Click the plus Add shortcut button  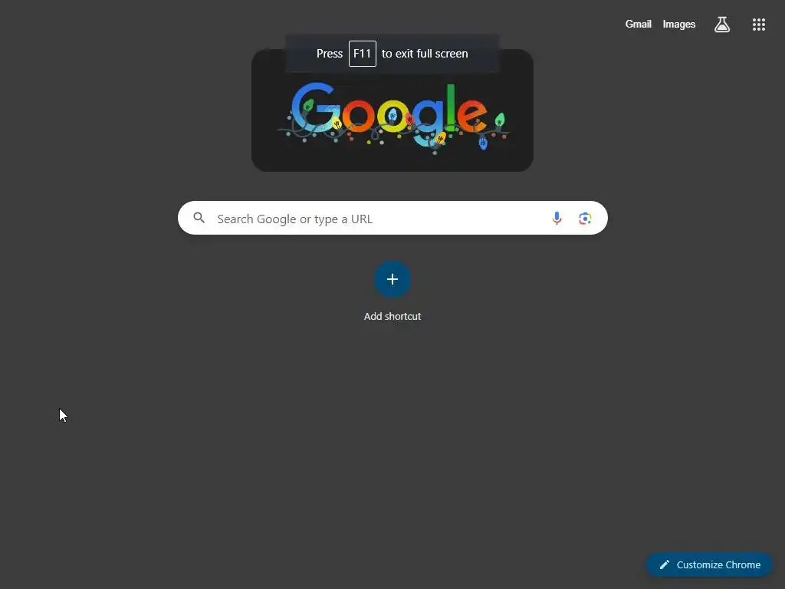(392, 279)
